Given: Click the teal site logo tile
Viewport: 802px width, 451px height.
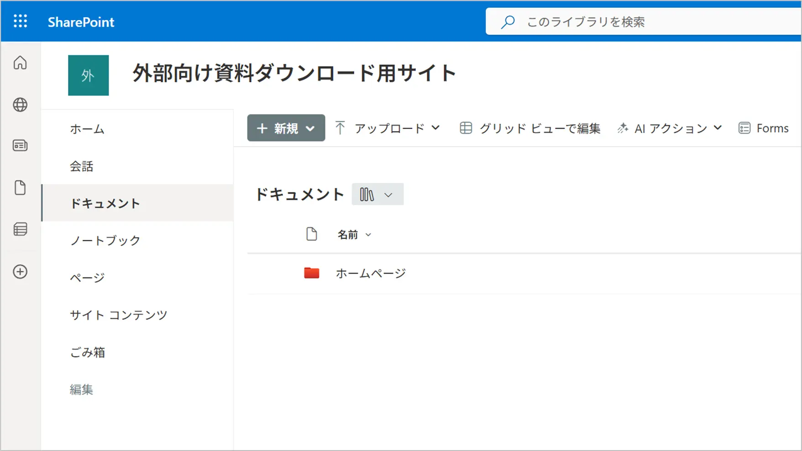Looking at the screenshot, I should tap(88, 75).
